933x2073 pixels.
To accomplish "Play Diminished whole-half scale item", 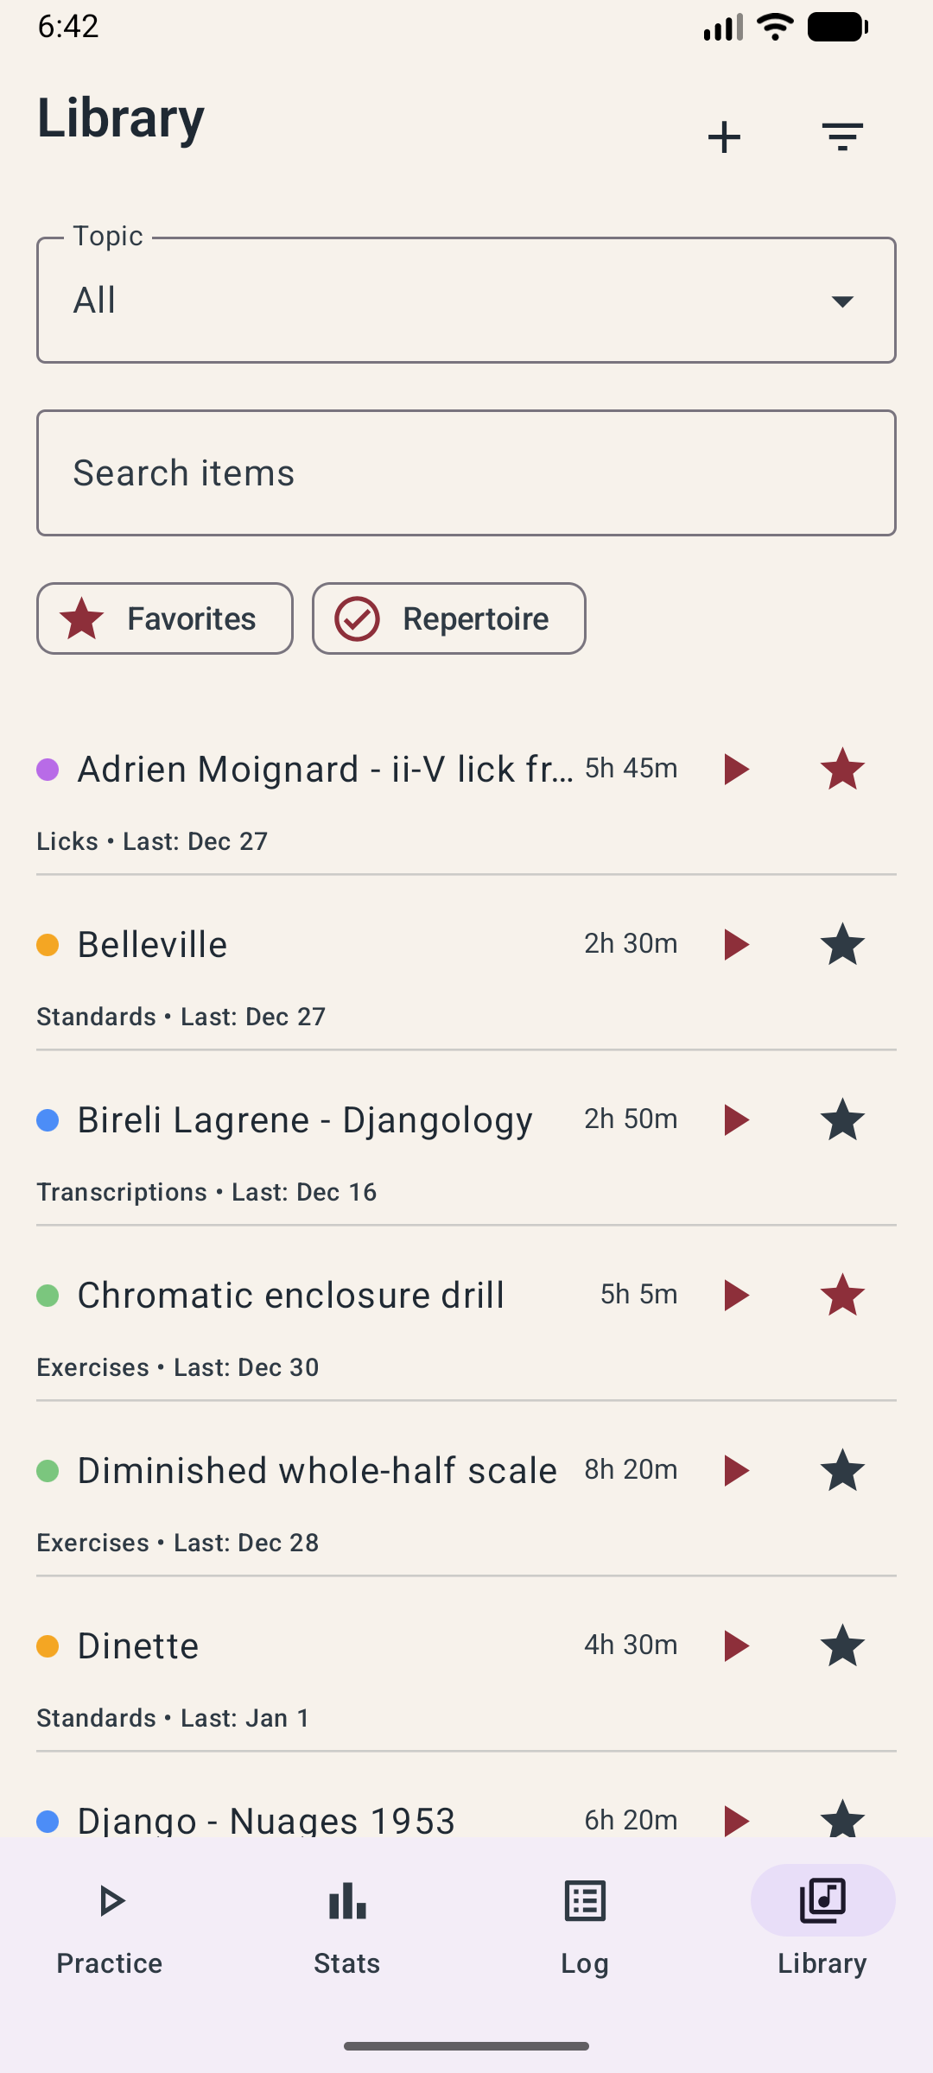I will coord(736,1470).
